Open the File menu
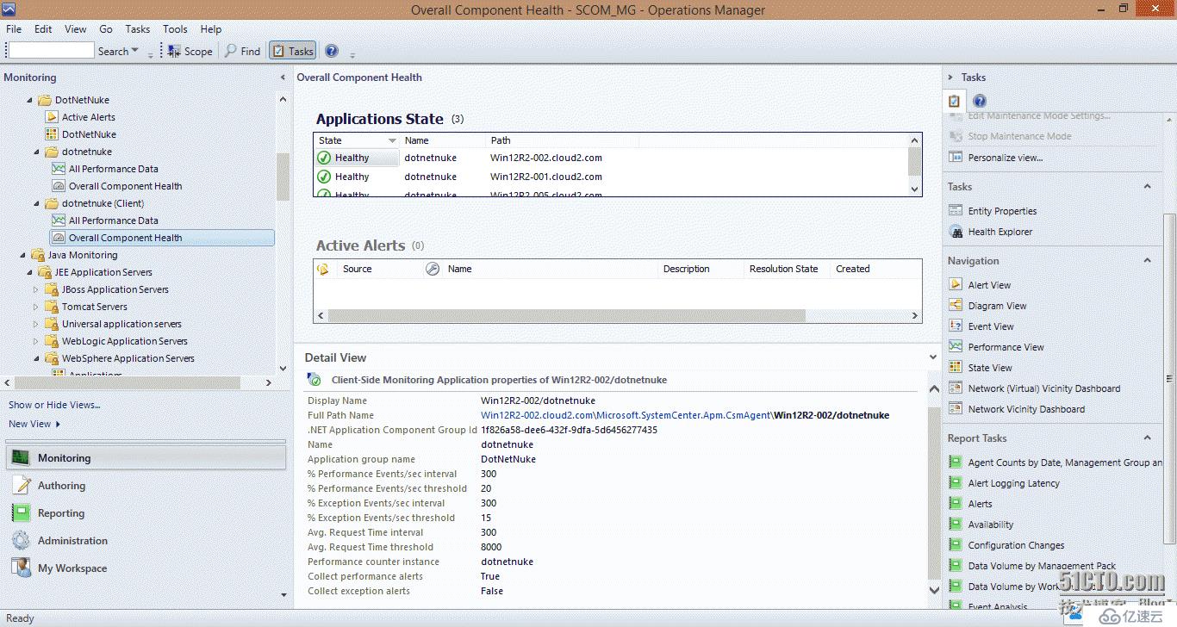 [x=14, y=28]
